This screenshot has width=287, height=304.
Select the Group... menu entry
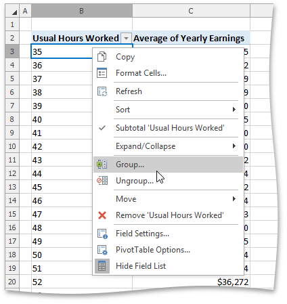point(168,165)
